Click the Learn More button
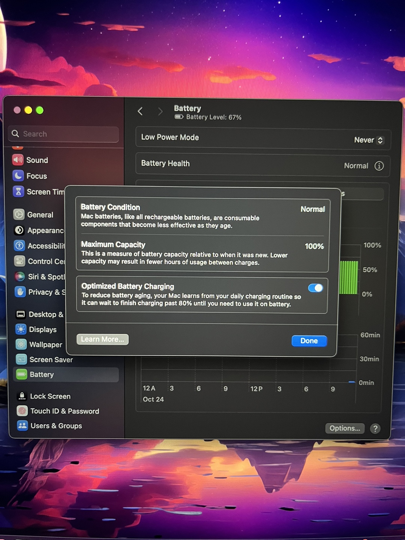Image resolution: width=405 pixels, height=540 pixels. [x=102, y=339]
